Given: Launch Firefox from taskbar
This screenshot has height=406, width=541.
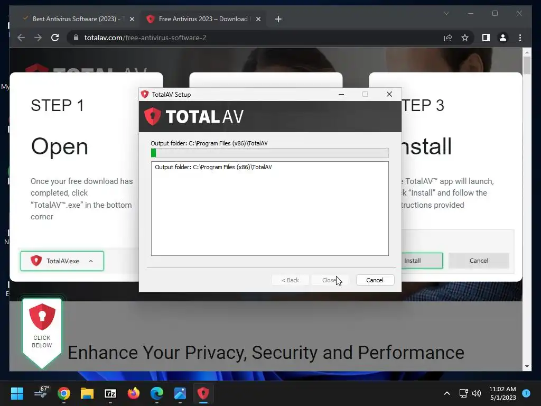Looking at the screenshot, I should tap(134, 393).
